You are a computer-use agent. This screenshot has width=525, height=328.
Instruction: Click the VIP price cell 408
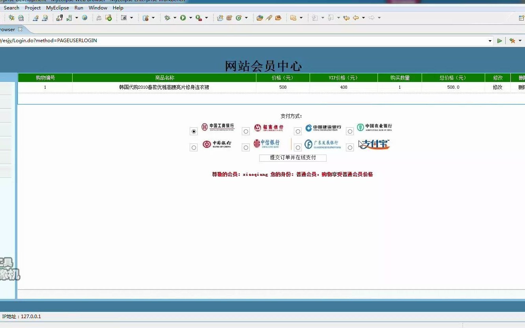coord(344,87)
